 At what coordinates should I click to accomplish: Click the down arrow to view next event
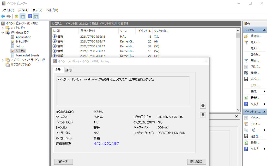(203, 115)
